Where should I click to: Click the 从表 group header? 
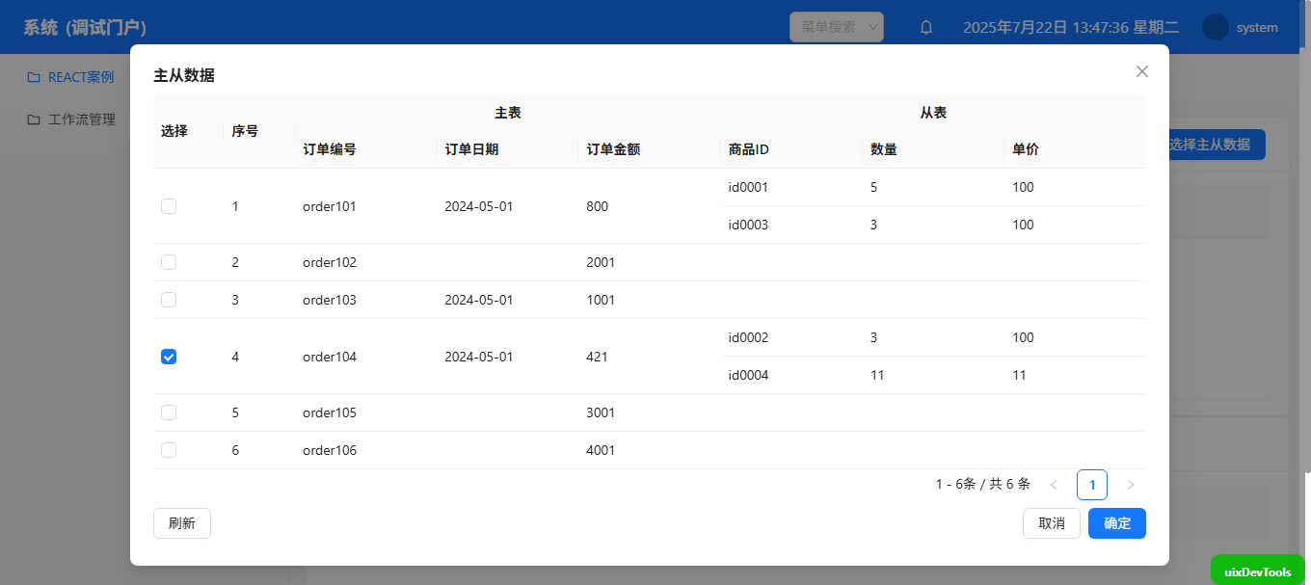(933, 113)
